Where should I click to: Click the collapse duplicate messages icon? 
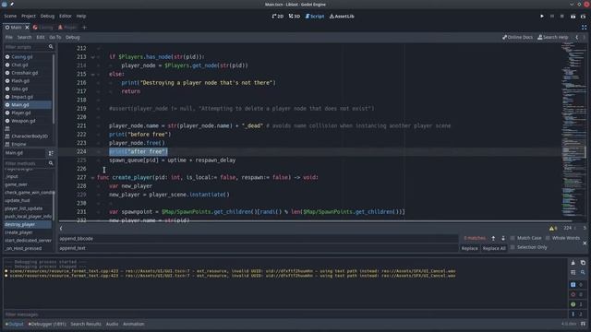573,273
